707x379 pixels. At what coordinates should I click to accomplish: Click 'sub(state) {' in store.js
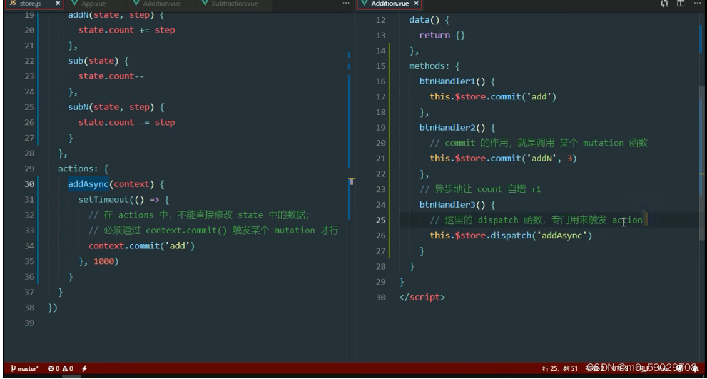(x=99, y=61)
